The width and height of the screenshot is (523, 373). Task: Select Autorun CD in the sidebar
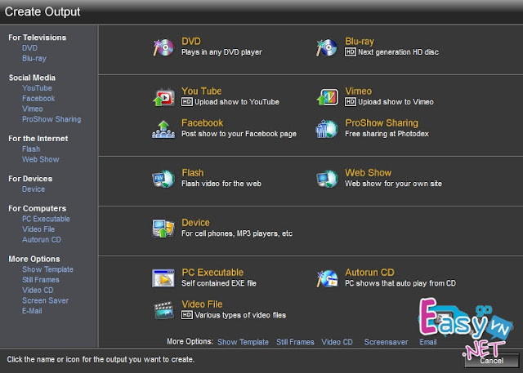tap(42, 239)
